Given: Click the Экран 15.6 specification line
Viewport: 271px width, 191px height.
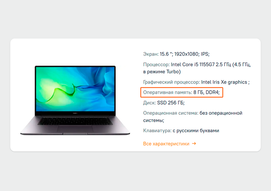Looking at the screenshot, I should tap(176, 54).
